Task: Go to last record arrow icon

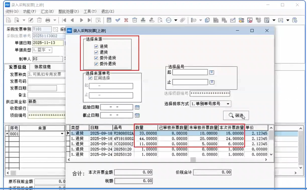Action: [x=89, y=20]
